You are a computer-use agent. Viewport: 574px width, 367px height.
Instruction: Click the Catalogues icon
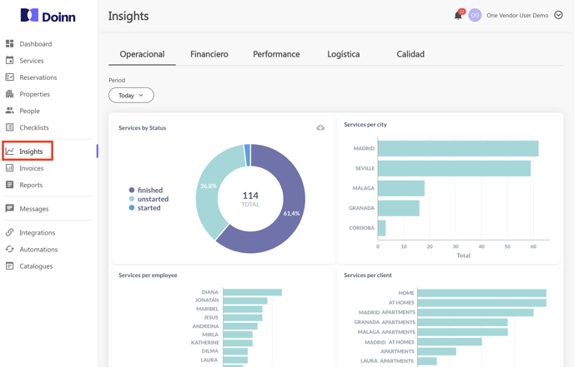pyautogui.click(x=10, y=265)
